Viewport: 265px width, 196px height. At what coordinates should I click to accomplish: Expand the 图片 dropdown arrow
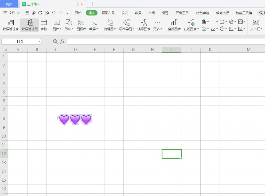[60, 29]
